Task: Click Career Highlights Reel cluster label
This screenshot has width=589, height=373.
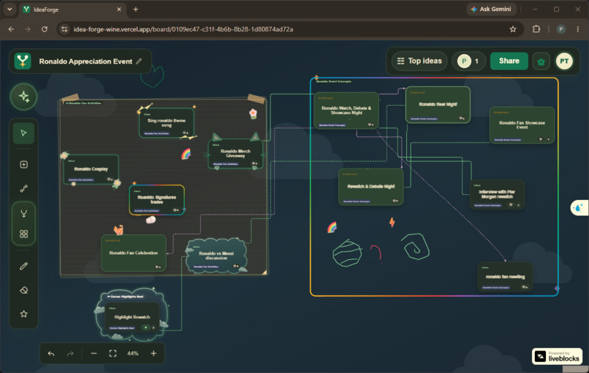Action: point(125,296)
